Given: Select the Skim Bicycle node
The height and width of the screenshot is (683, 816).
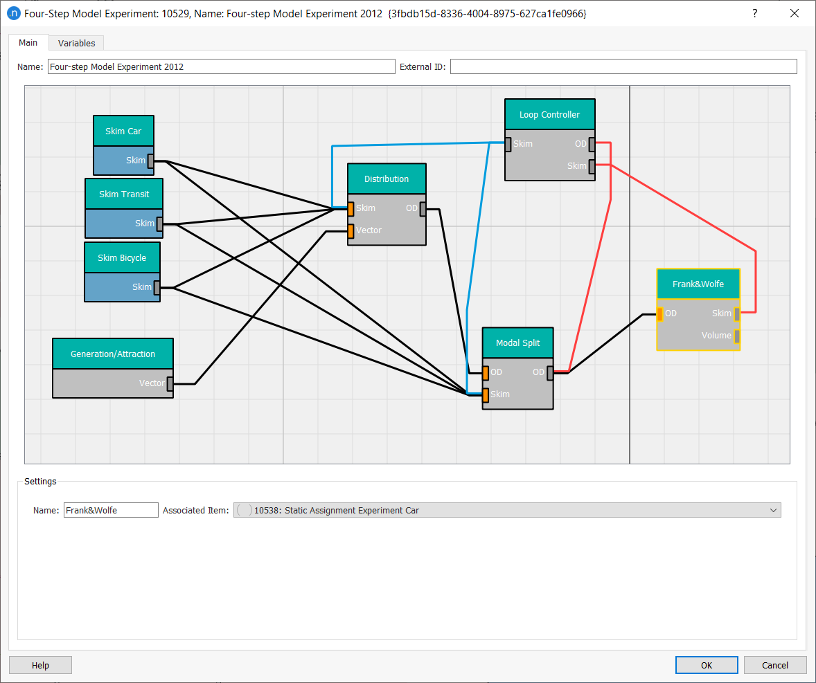Looking at the screenshot, I should 122,257.
